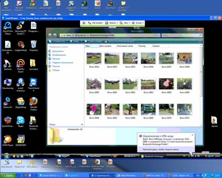Viewport: 222px width, 178px height.
Task: Click notification text to open the folder
Action: [161, 149]
